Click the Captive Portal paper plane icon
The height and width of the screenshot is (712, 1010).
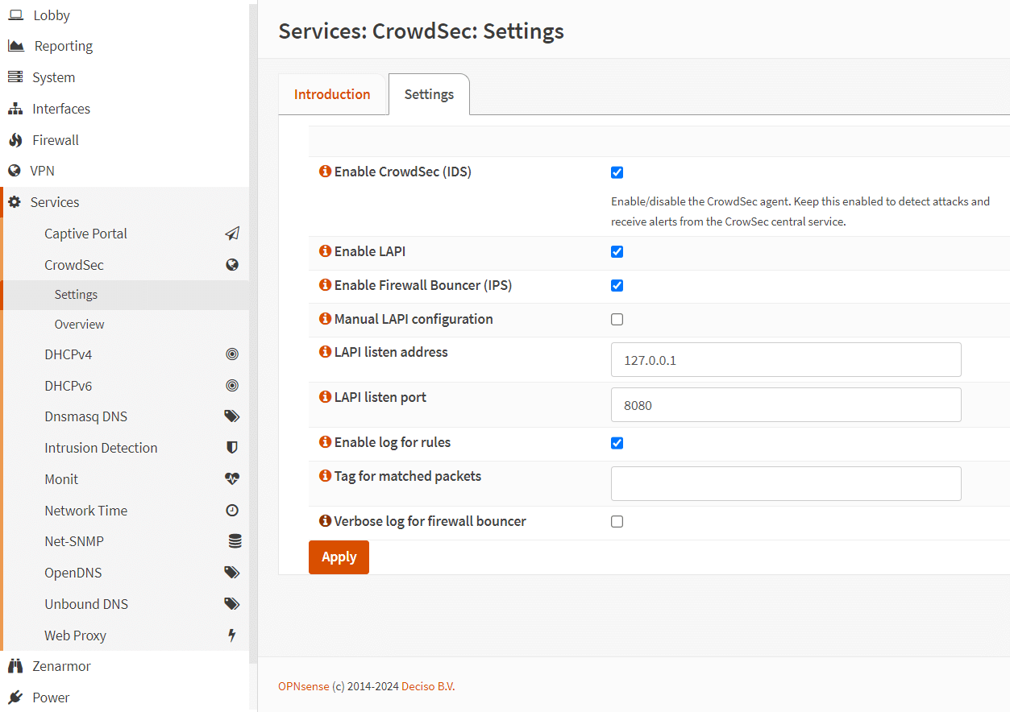click(232, 233)
